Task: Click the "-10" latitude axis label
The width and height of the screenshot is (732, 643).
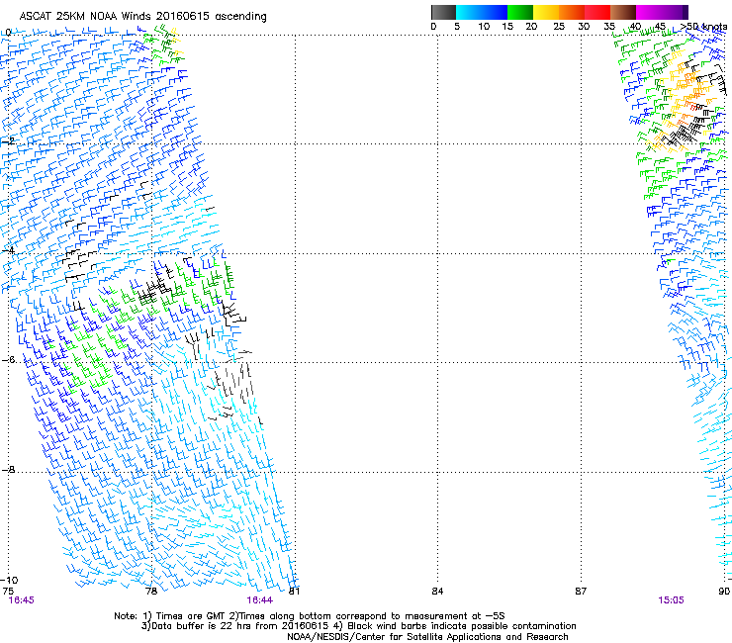Action: [9, 580]
